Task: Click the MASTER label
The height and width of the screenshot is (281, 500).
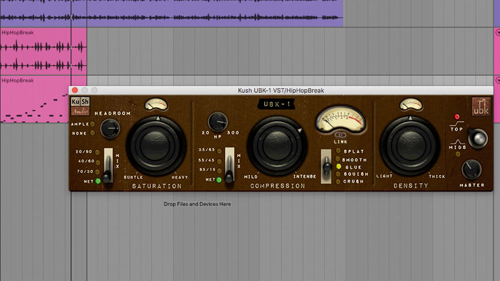Action: (x=472, y=185)
